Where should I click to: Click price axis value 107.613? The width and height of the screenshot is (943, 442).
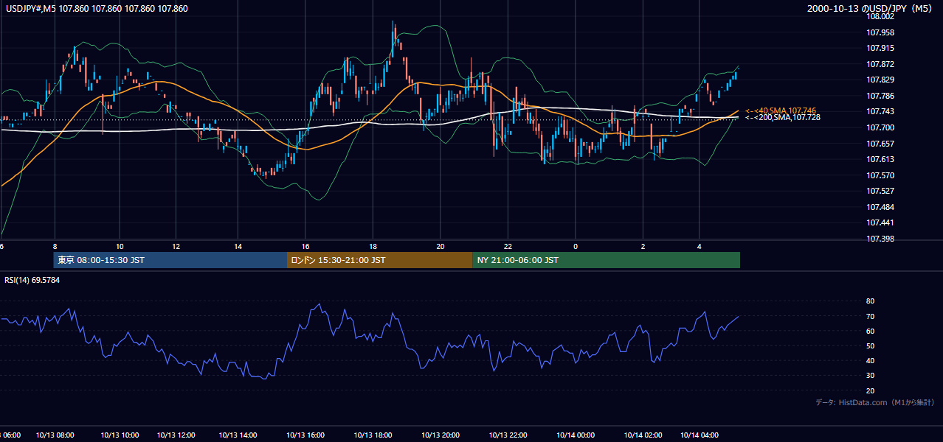point(880,159)
